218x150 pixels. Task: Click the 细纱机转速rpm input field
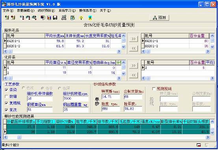pos(76,98)
